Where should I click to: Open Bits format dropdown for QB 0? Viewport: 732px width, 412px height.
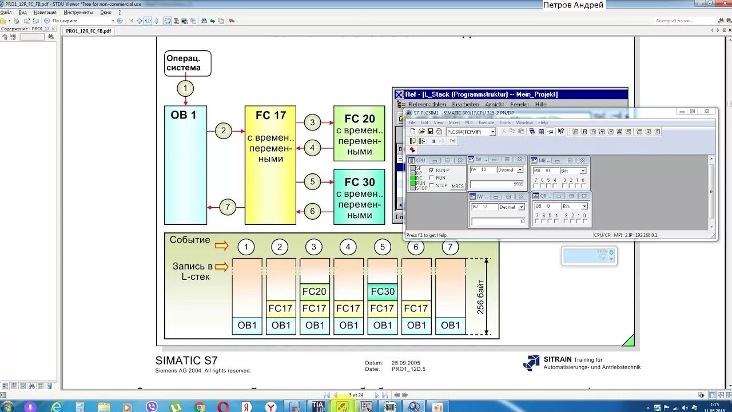coord(584,206)
